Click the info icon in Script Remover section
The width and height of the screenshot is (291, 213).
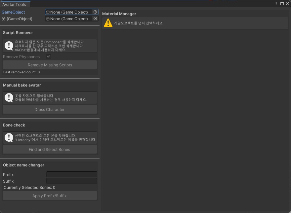coord(9,46)
